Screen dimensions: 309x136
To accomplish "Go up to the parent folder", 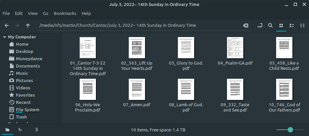I will [28, 25].
